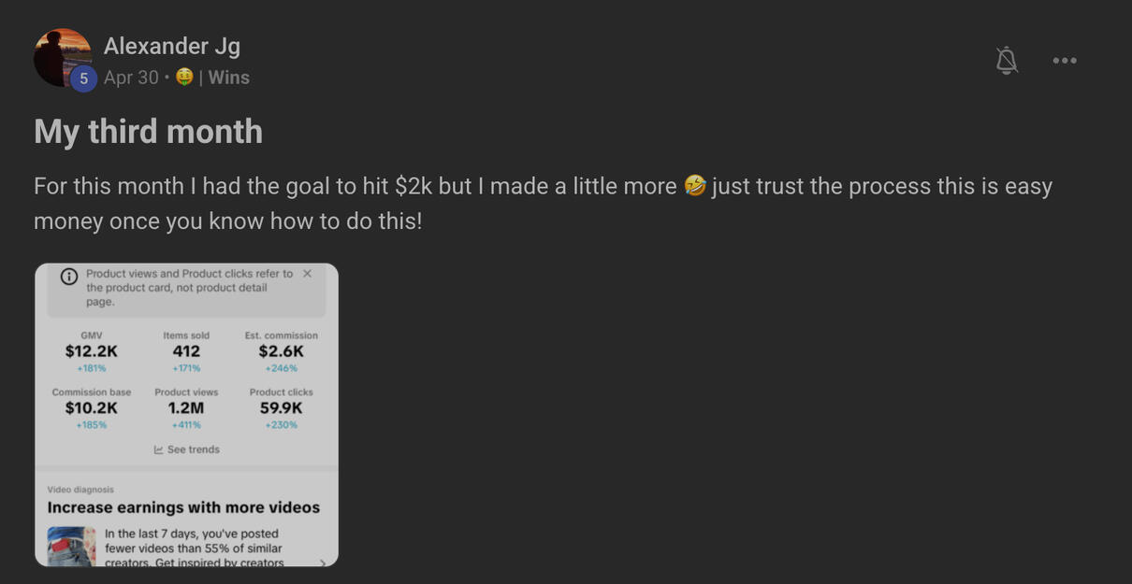
Task: Click "Increase earnings with more videos" heading
Action: (183, 507)
